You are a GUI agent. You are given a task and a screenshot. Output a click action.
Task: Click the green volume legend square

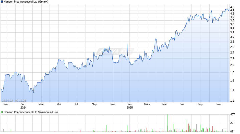[2, 112]
